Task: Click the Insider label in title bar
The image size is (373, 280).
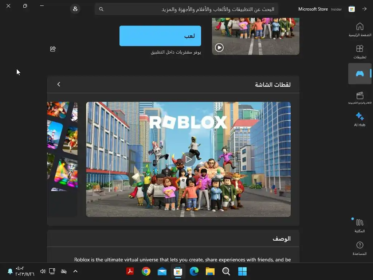Action: tap(336, 9)
